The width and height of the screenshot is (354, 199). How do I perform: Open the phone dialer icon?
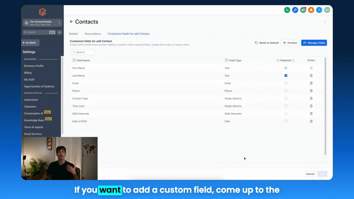(x=287, y=10)
